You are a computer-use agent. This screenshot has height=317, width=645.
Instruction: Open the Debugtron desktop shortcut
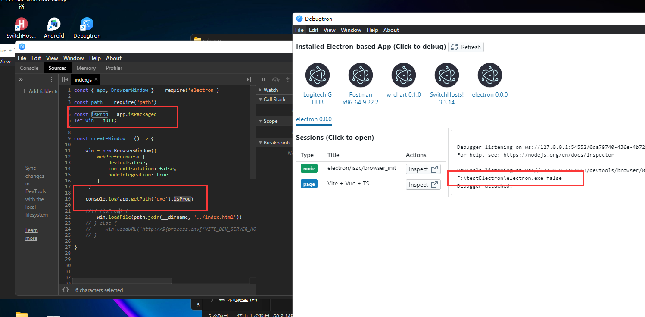87,28
